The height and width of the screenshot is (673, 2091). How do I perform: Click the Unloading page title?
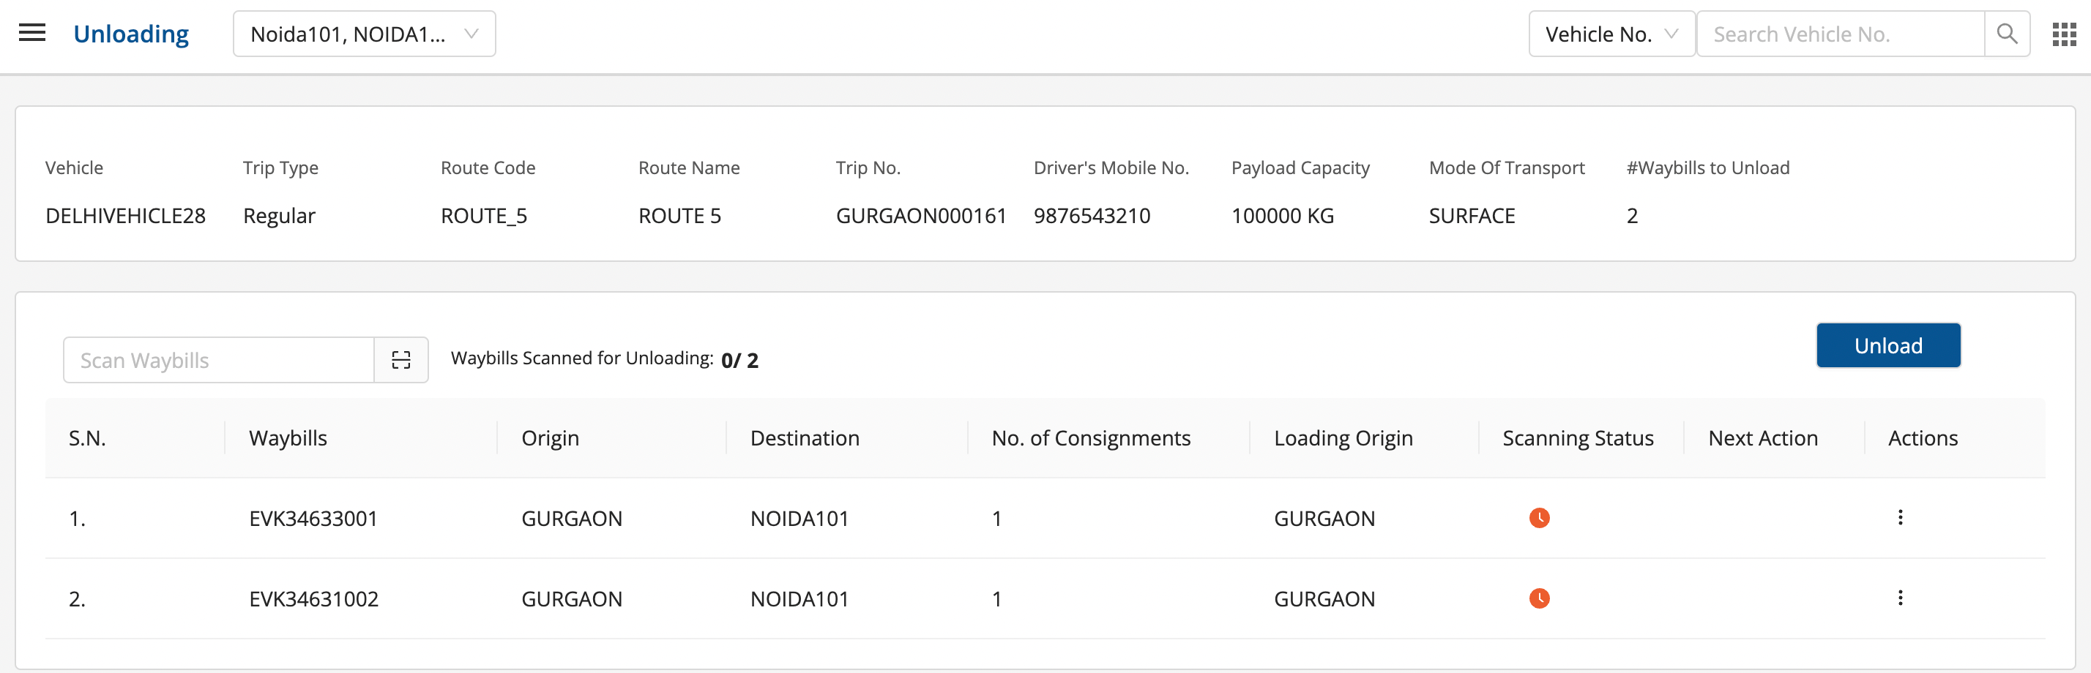tap(130, 34)
